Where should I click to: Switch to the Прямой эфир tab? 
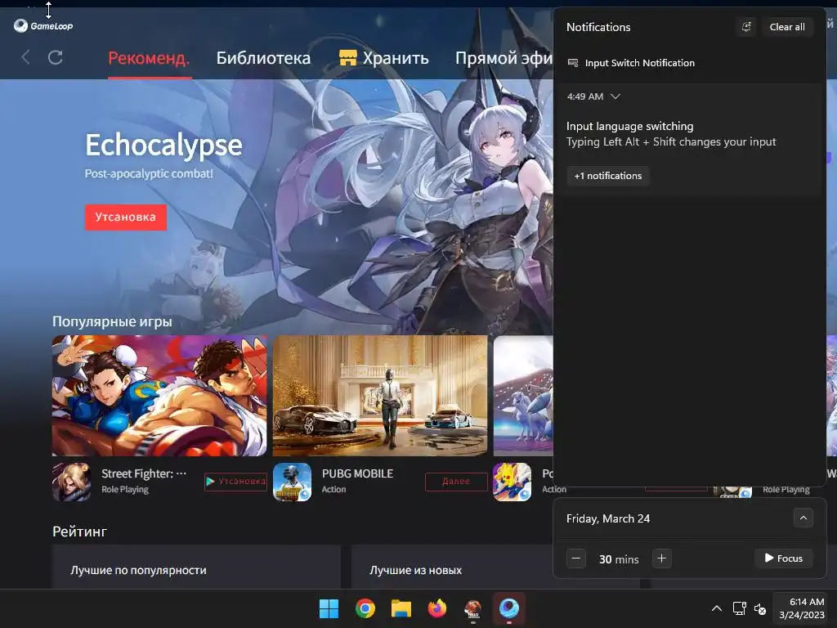pyautogui.click(x=504, y=58)
